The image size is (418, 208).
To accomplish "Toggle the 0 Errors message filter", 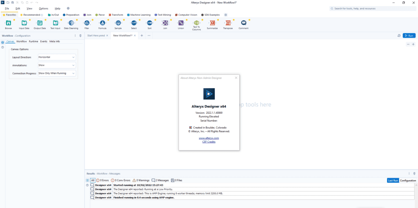I will point(102,180).
